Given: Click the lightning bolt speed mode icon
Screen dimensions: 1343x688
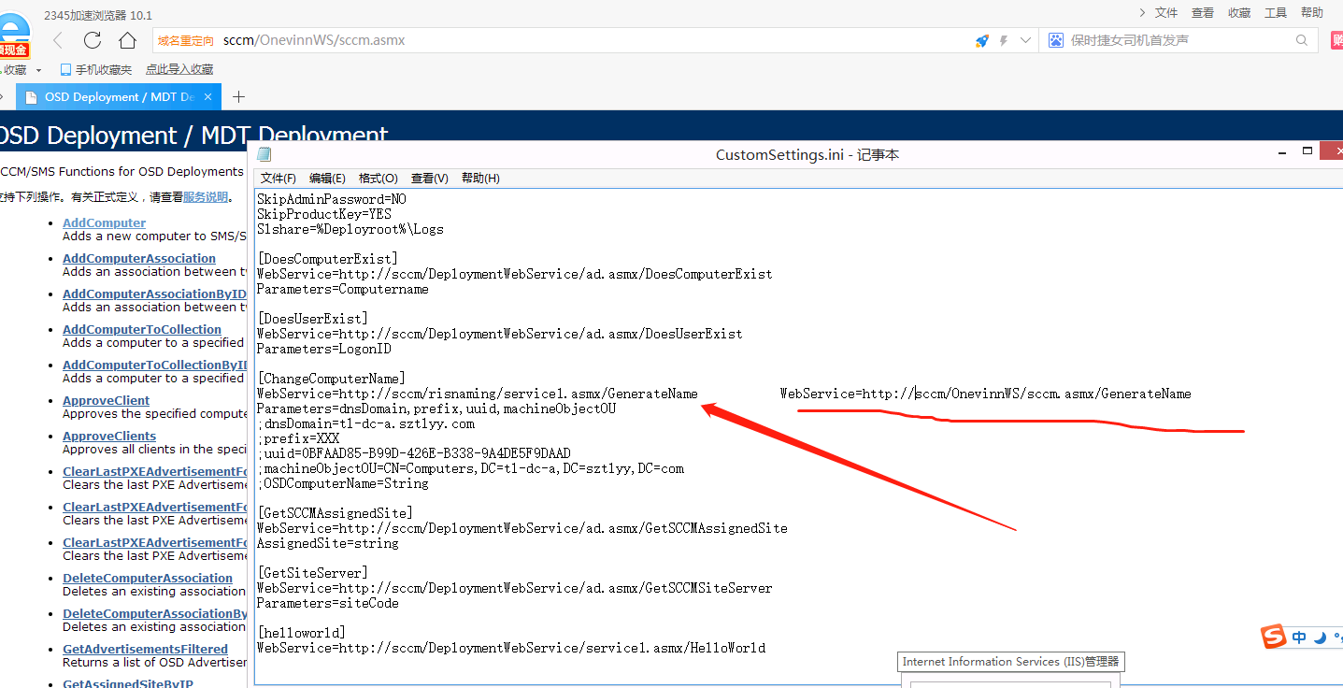Looking at the screenshot, I should tap(1004, 41).
